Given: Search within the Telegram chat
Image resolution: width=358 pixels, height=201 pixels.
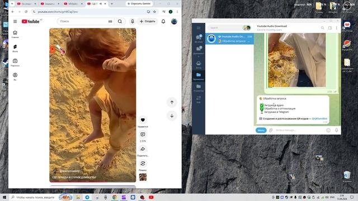Looking at the screenshot, I should pos(322,28).
